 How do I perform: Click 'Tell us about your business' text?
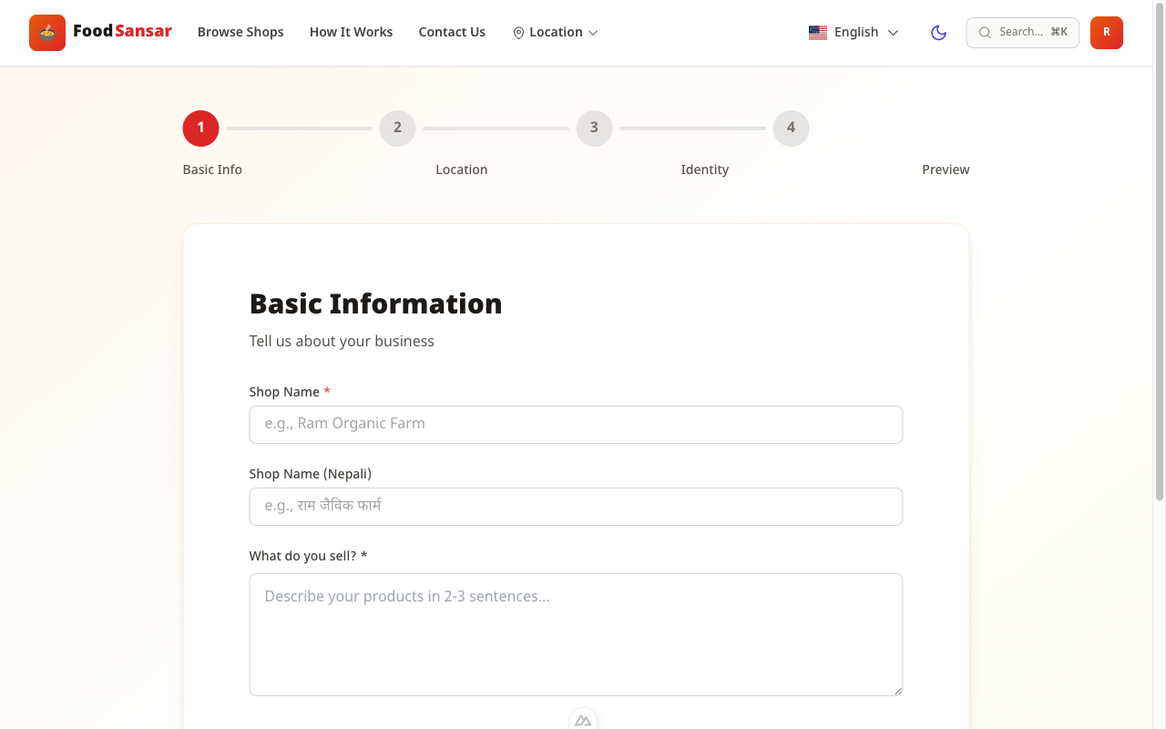342,341
